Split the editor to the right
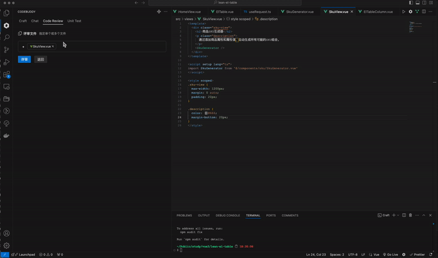 (424, 12)
